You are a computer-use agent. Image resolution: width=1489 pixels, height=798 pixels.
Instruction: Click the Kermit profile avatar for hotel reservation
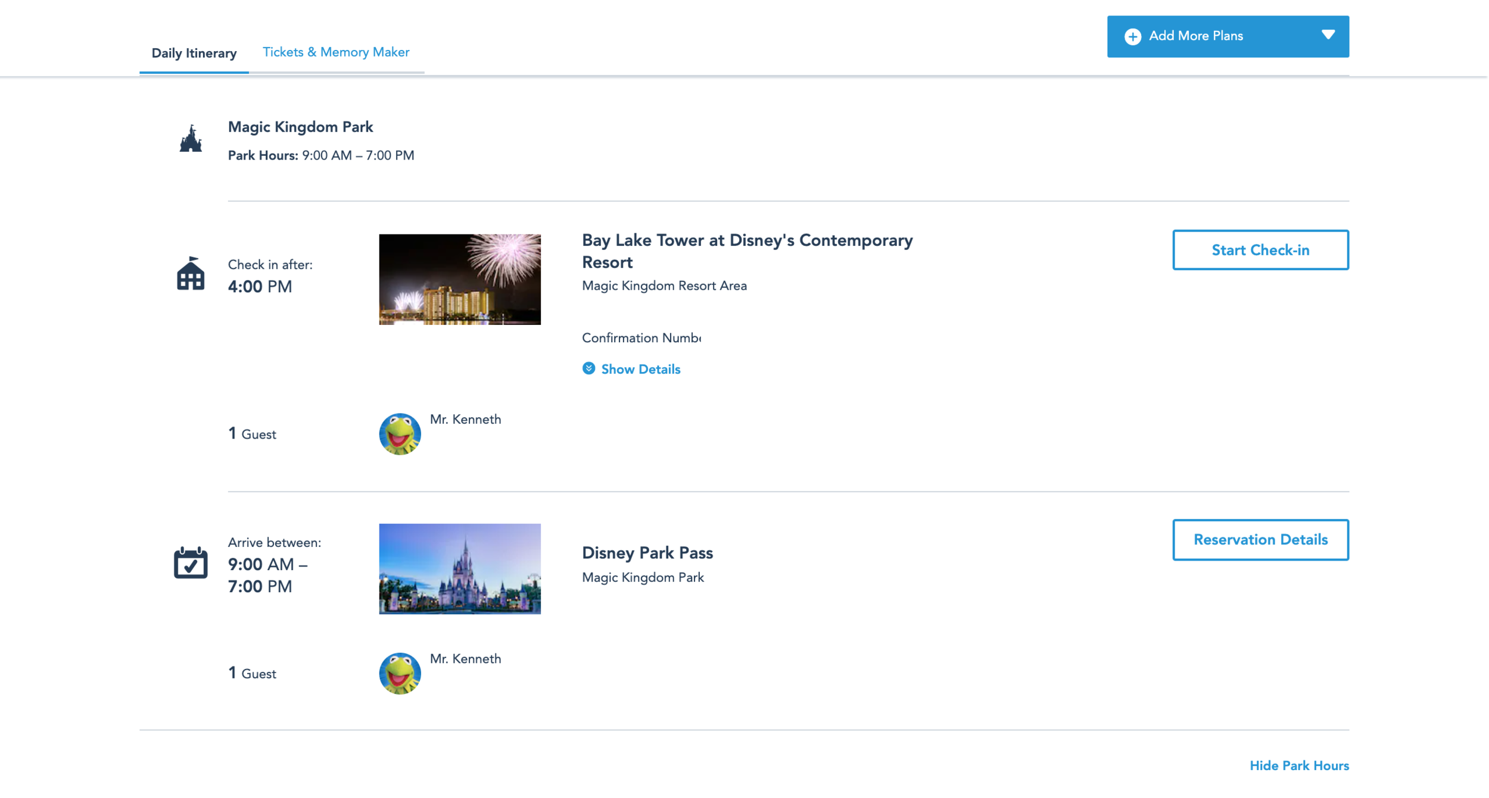pos(400,434)
